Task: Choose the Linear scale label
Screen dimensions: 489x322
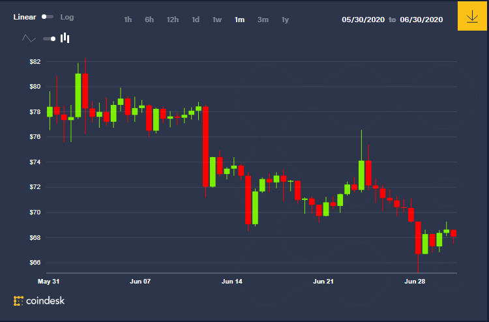Action: 25,17
